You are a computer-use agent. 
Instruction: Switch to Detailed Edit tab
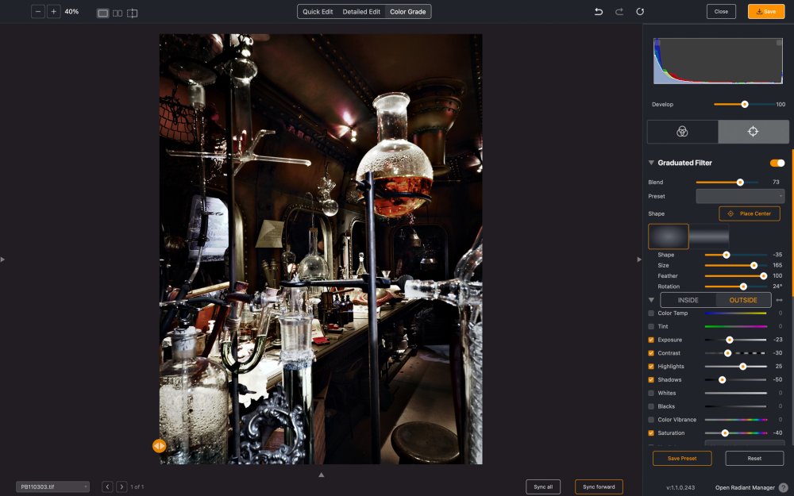[361, 12]
